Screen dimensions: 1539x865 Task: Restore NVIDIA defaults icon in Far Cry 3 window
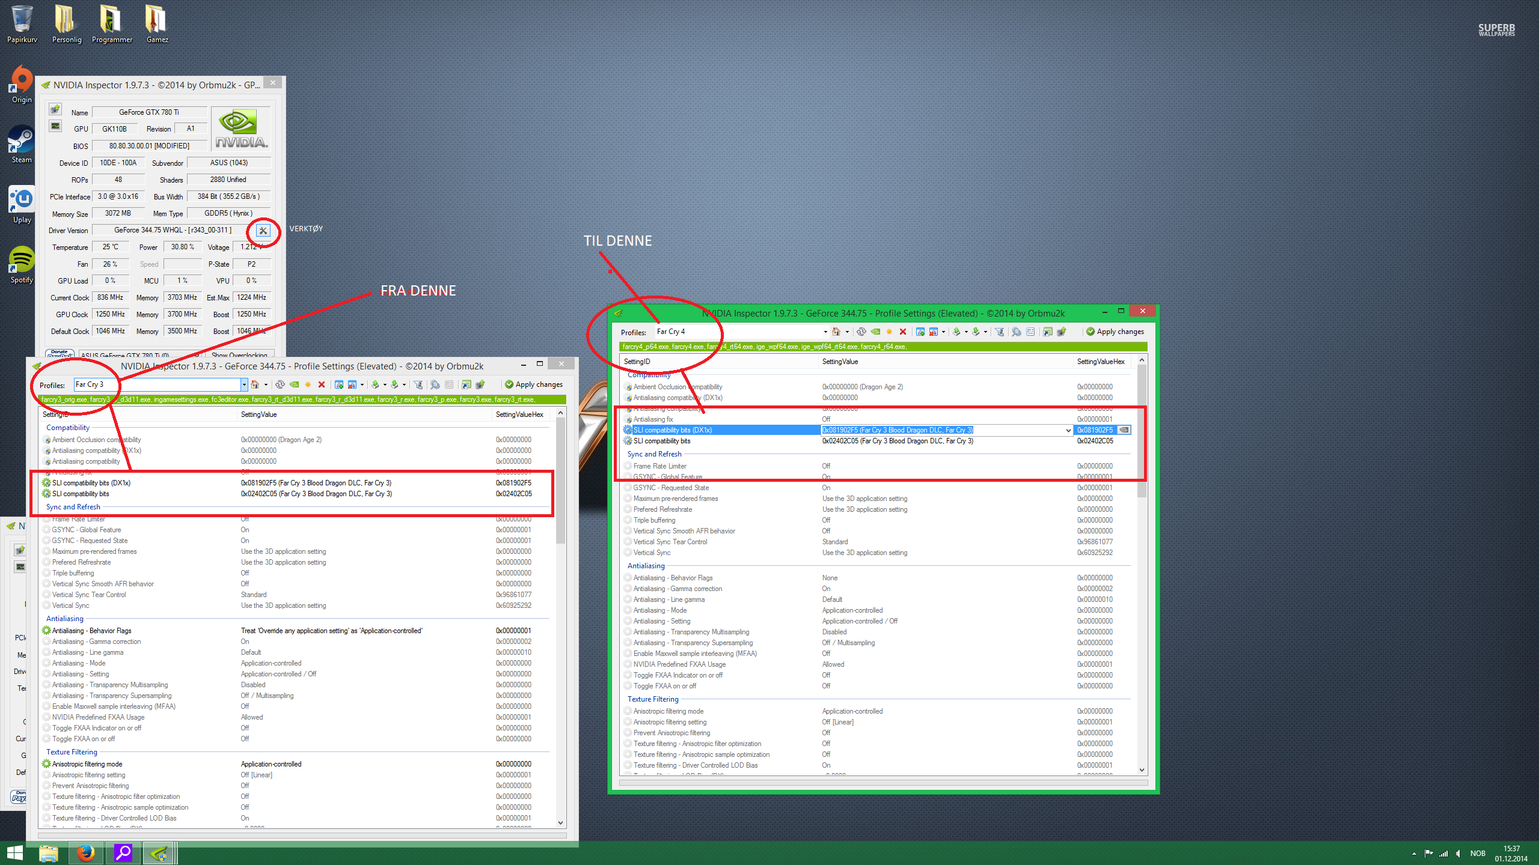294,384
